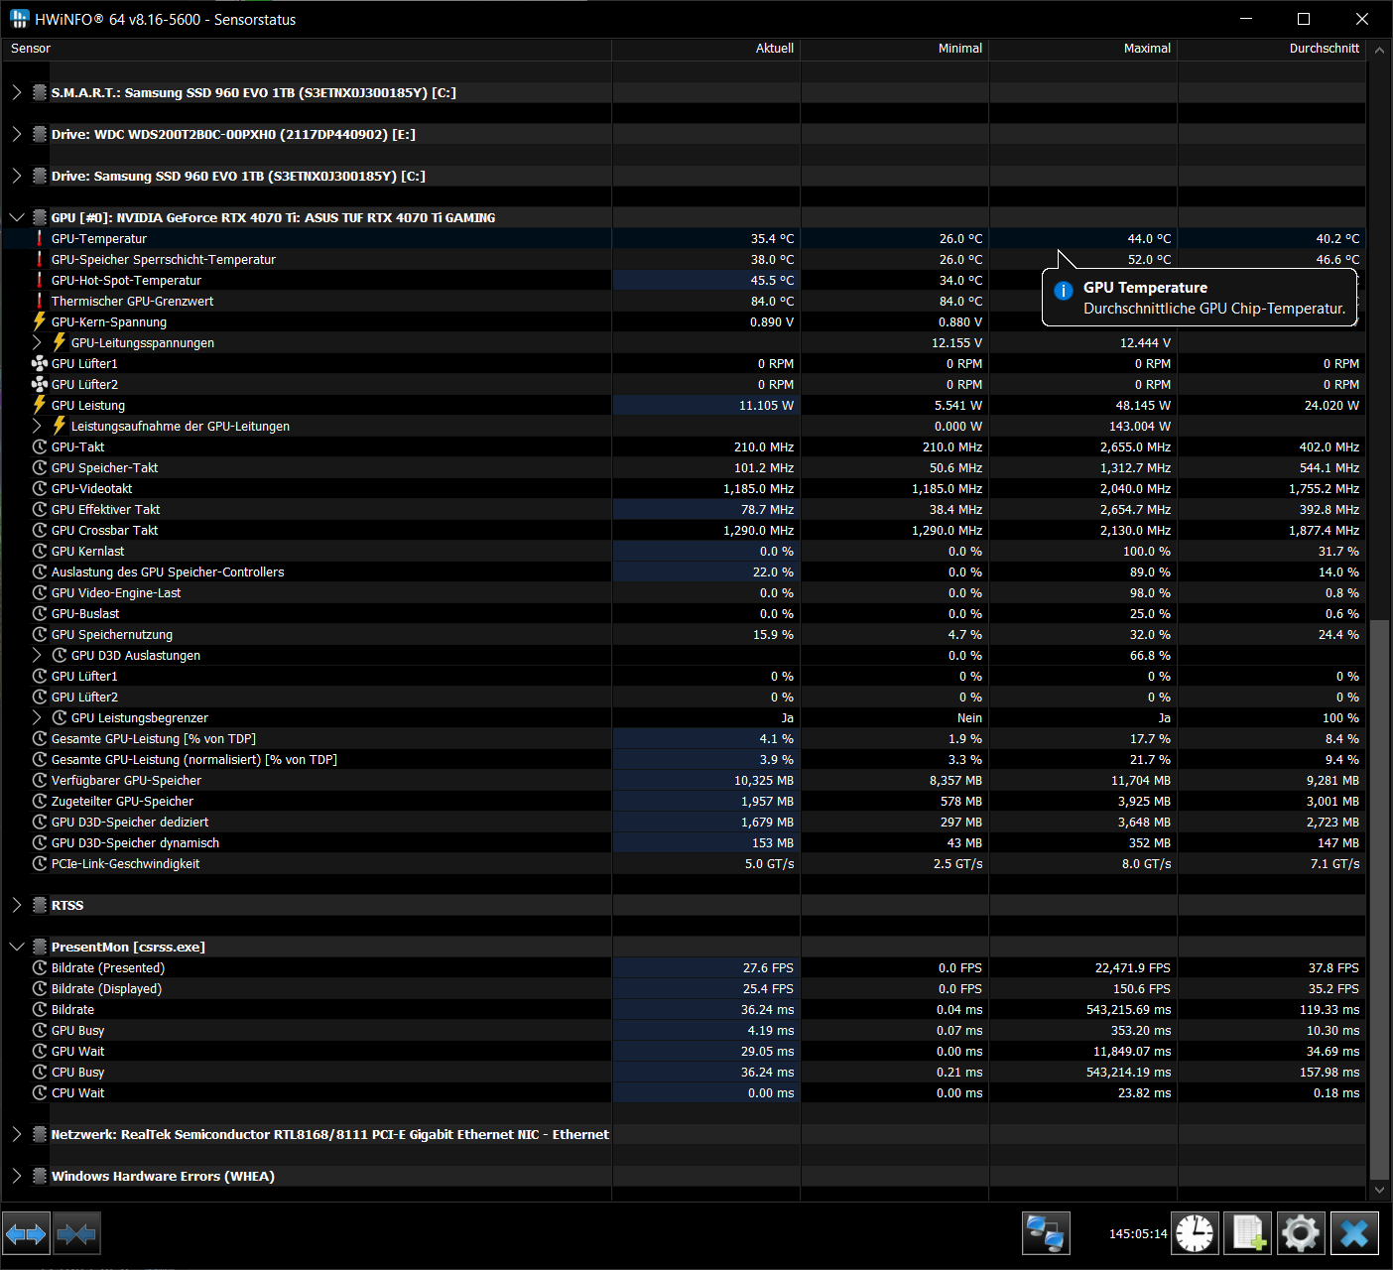Image resolution: width=1393 pixels, height=1270 pixels.
Task: Expand Leistungsaufnahme der GPU-Leitungen
Action: 38,427
